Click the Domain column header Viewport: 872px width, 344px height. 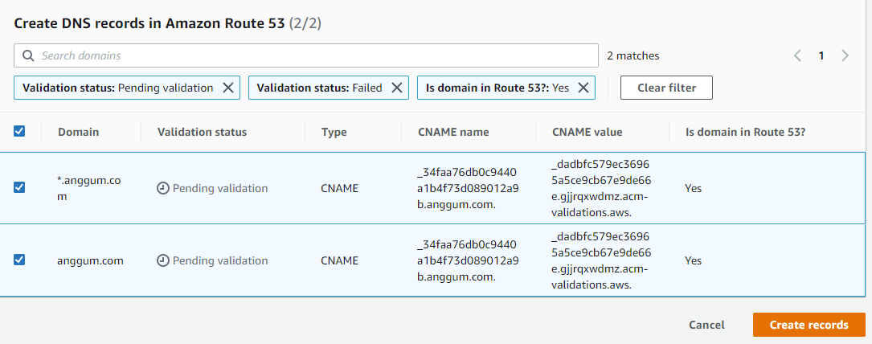79,133
